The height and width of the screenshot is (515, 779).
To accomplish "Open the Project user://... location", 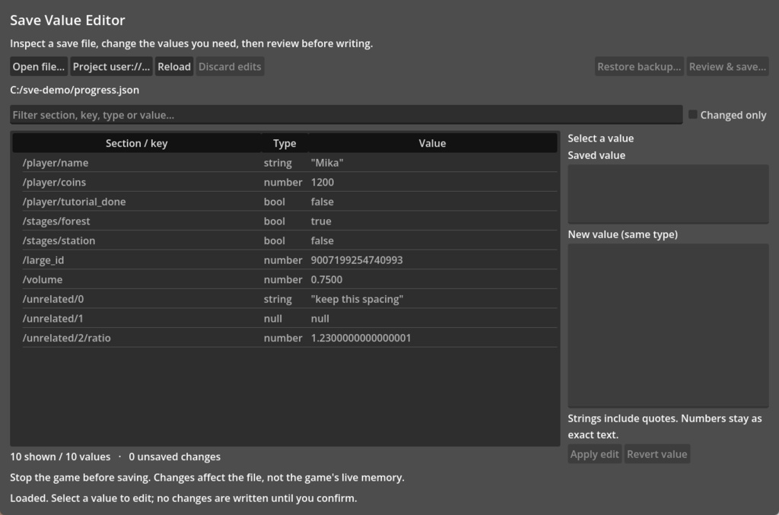I will (111, 66).
